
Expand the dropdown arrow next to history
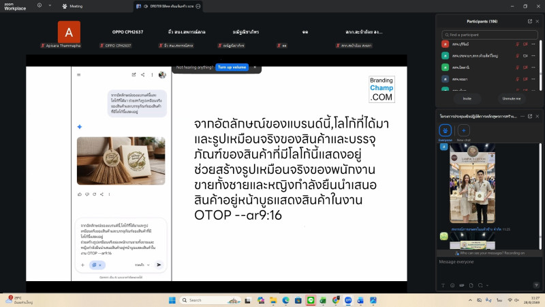[50, 5]
